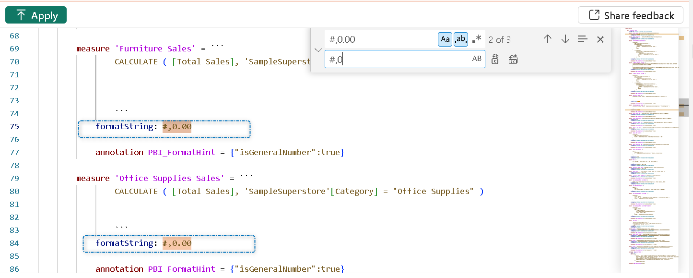693x278 pixels.
Task: Close the find and replace widget
Action: [600, 39]
